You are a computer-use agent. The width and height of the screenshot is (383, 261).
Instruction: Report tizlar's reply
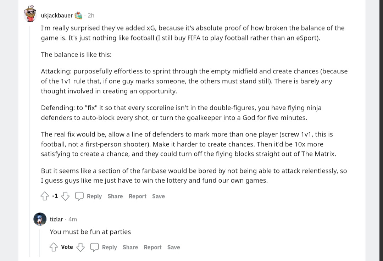[152, 247]
